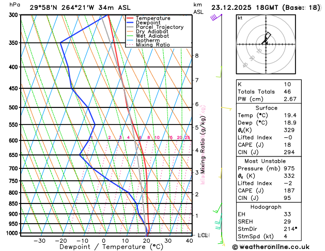Click the date text 23.12.2025 18GMT

point(245,8)
